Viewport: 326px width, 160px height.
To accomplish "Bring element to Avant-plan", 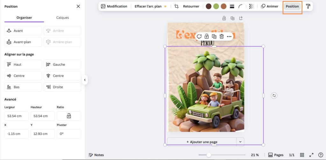I will click(x=23, y=42).
